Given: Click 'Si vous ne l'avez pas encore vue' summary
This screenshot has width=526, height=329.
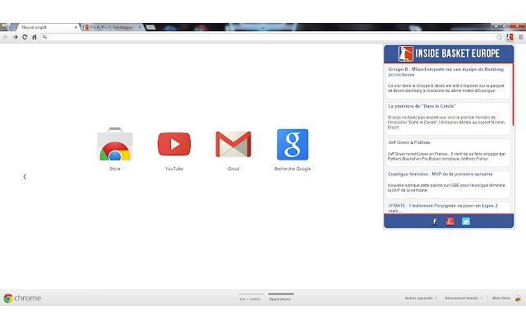Looking at the screenshot, I should pos(446,123).
